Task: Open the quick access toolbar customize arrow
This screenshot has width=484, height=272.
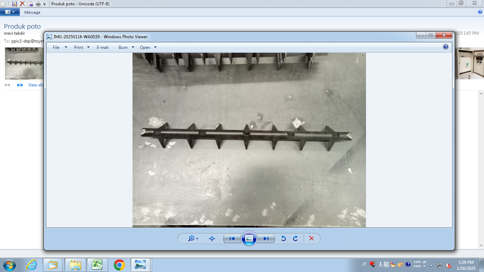Action: click(45, 4)
